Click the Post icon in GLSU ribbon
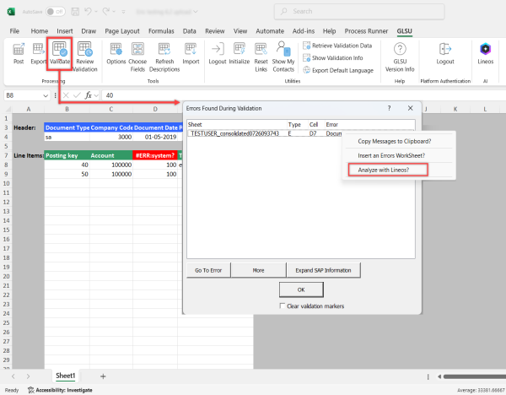 pos(19,53)
